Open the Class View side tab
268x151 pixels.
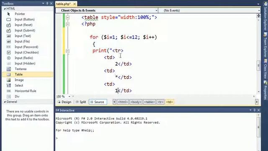pyautogui.click(x=265, y=69)
